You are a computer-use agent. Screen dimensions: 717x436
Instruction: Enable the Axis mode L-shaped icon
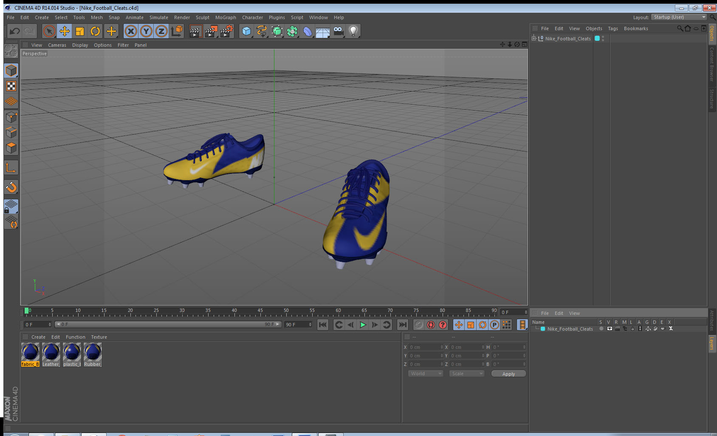click(x=11, y=168)
